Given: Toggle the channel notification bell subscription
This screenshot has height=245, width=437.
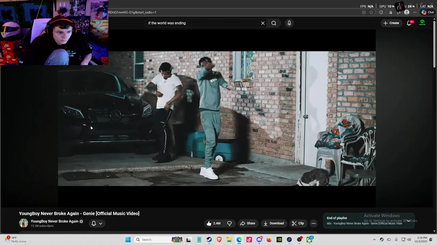Looking at the screenshot, I should (x=94, y=224).
